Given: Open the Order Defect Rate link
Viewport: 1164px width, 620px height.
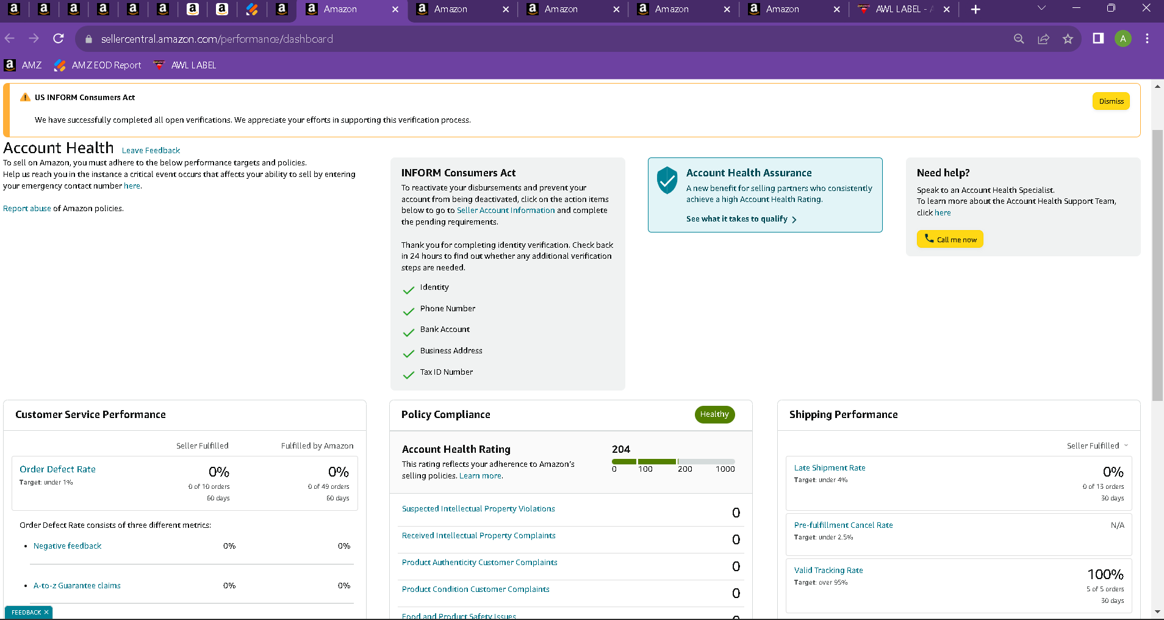Looking at the screenshot, I should tap(57, 469).
